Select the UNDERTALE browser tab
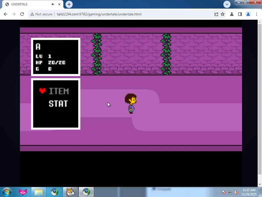This screenshot has width=262, height=197. click(x=33, y=4)
